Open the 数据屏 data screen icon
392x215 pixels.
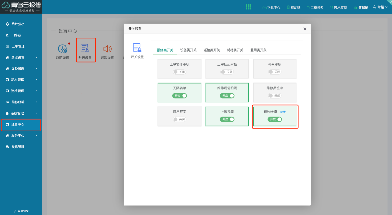361,7
